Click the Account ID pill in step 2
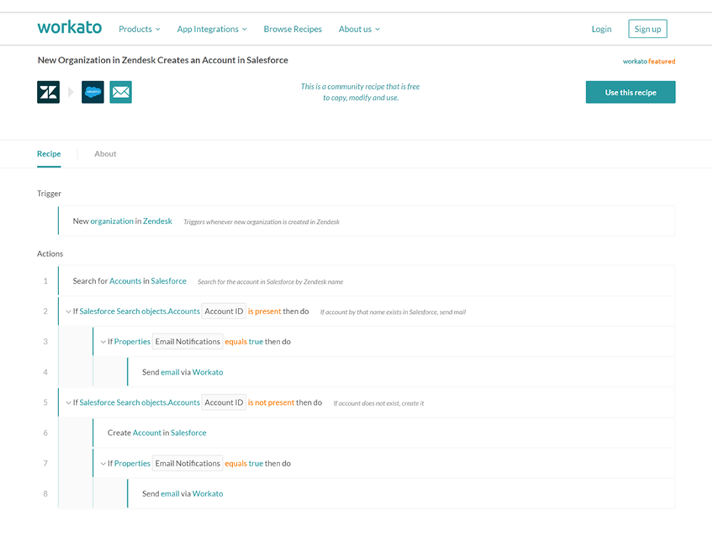The height and width of the screenshot is (534, 712). click(x=223, y=311)
